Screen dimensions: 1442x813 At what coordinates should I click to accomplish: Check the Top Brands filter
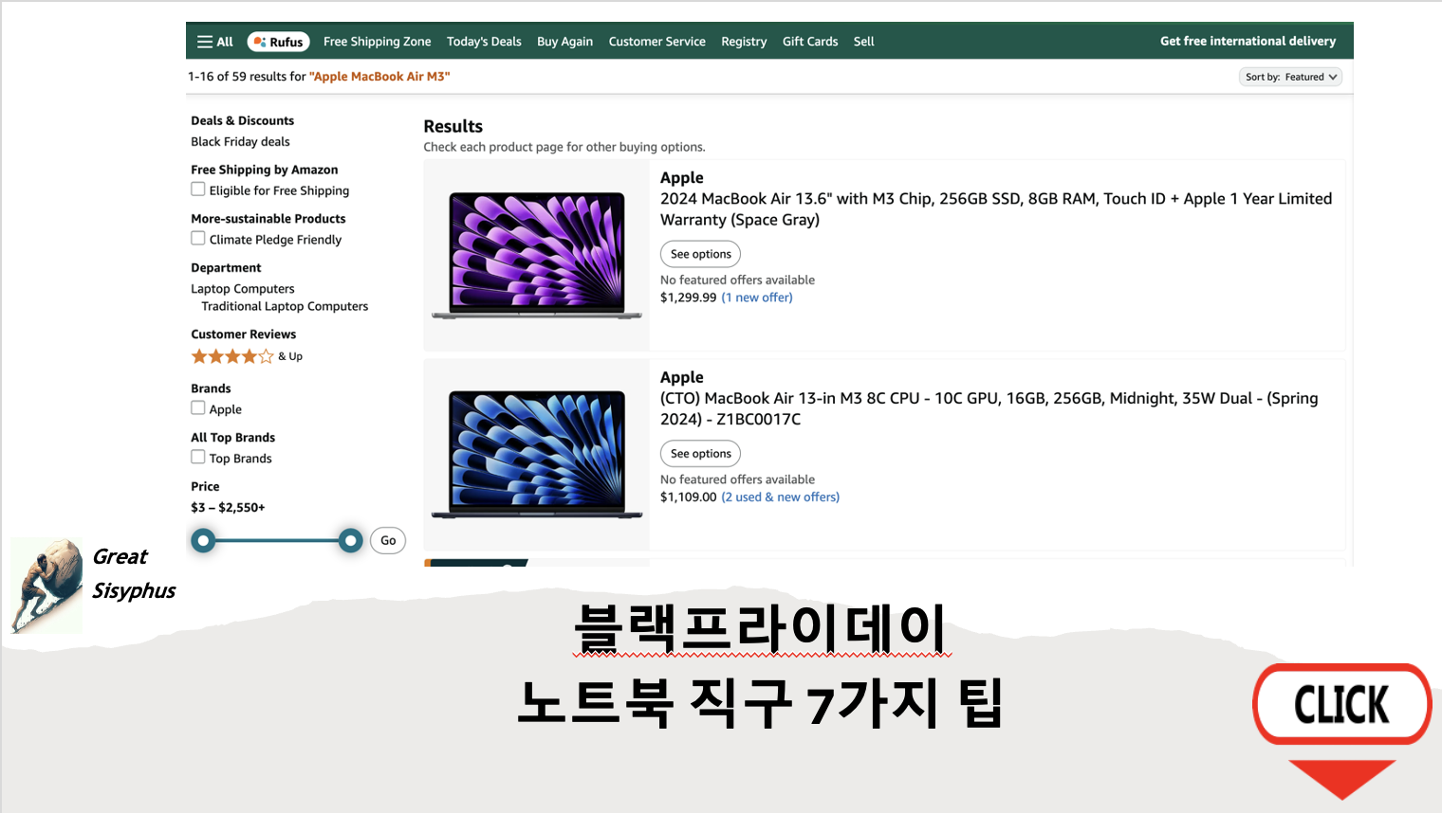click(198, 457)
